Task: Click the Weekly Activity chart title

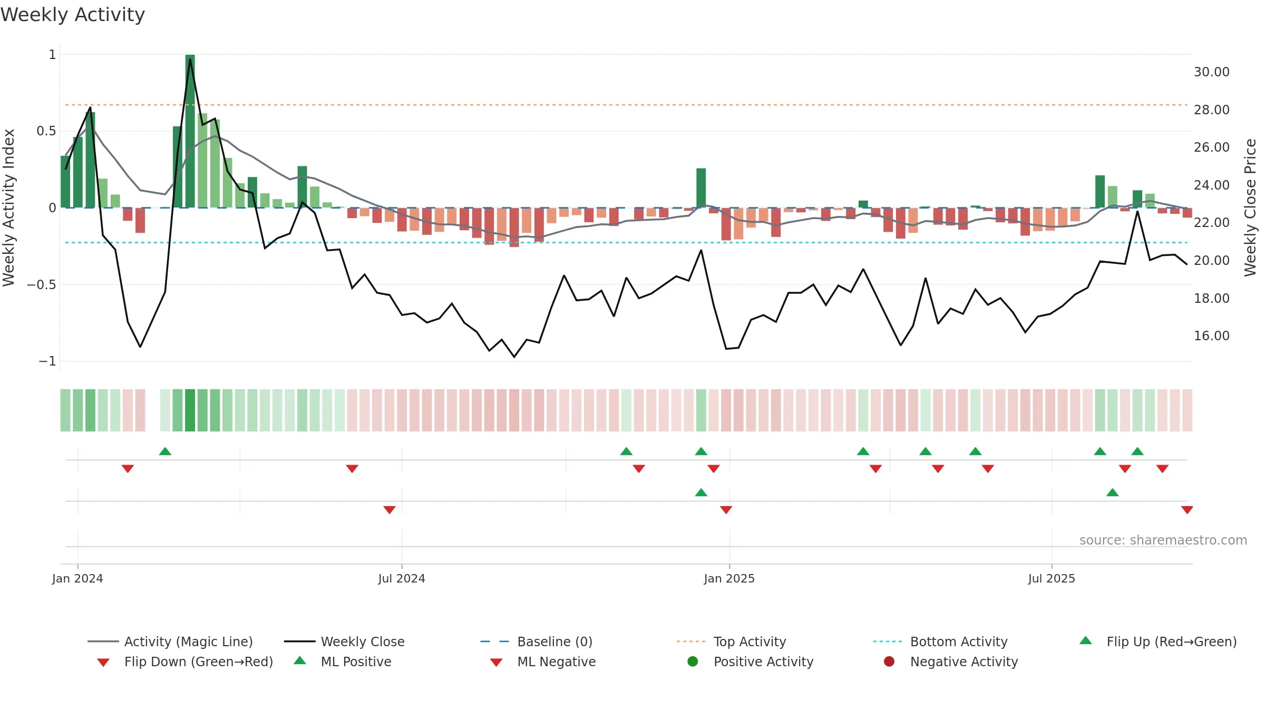Action: coord(73,15)
